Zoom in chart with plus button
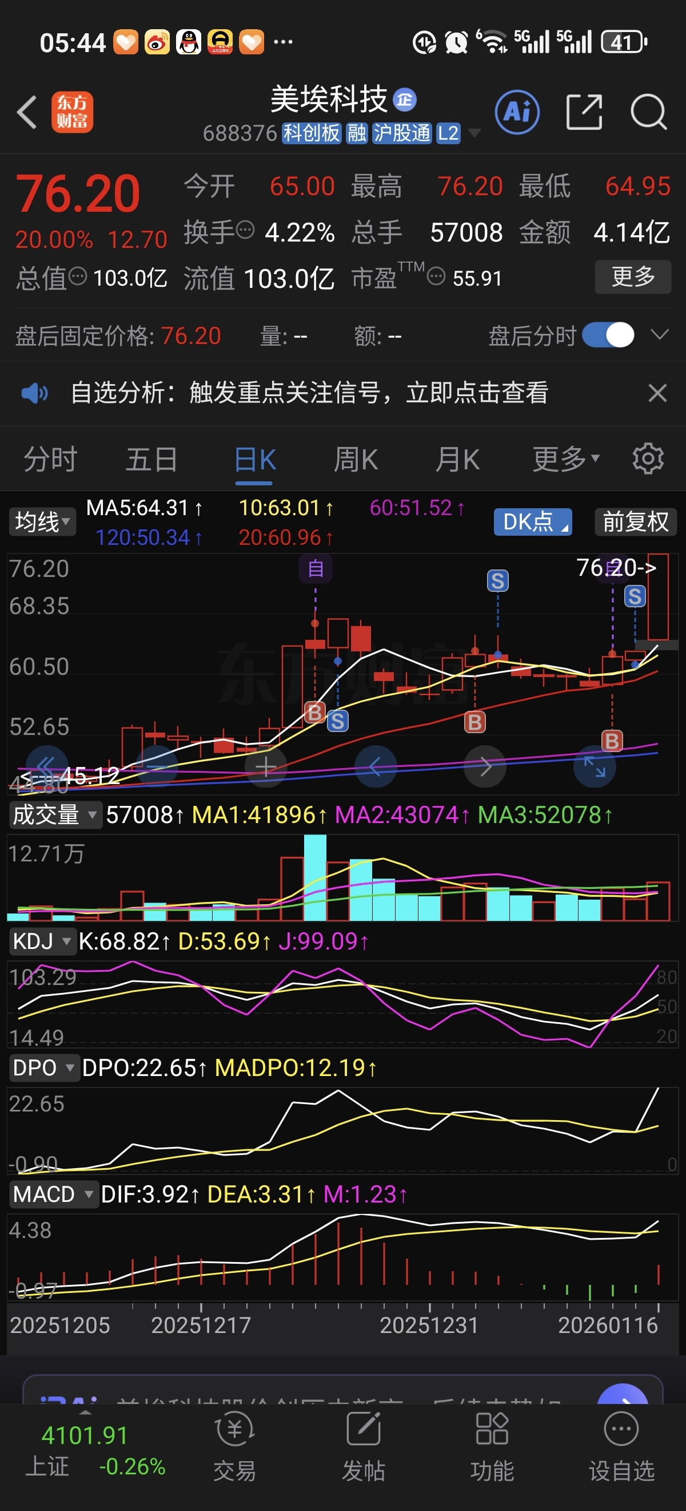686x1511 pixels. (266, 766)
